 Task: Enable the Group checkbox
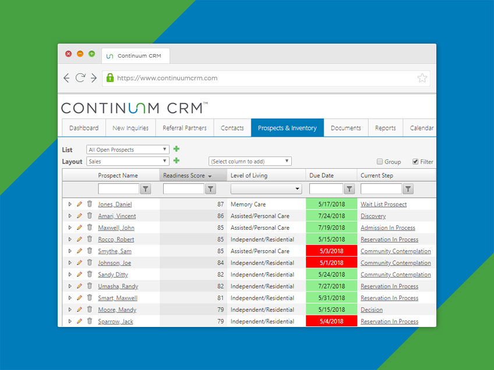click(x=378, y=162)
